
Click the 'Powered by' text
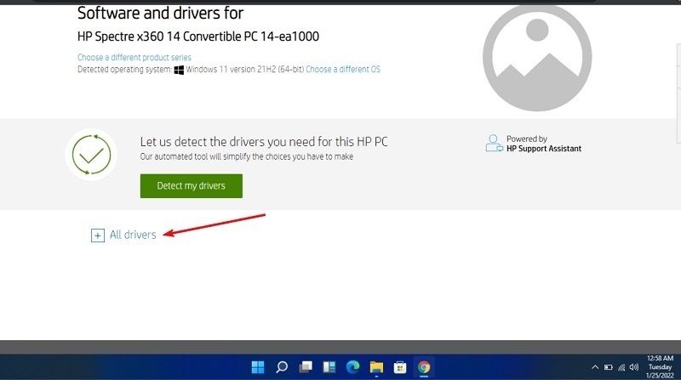coord(527,139)
